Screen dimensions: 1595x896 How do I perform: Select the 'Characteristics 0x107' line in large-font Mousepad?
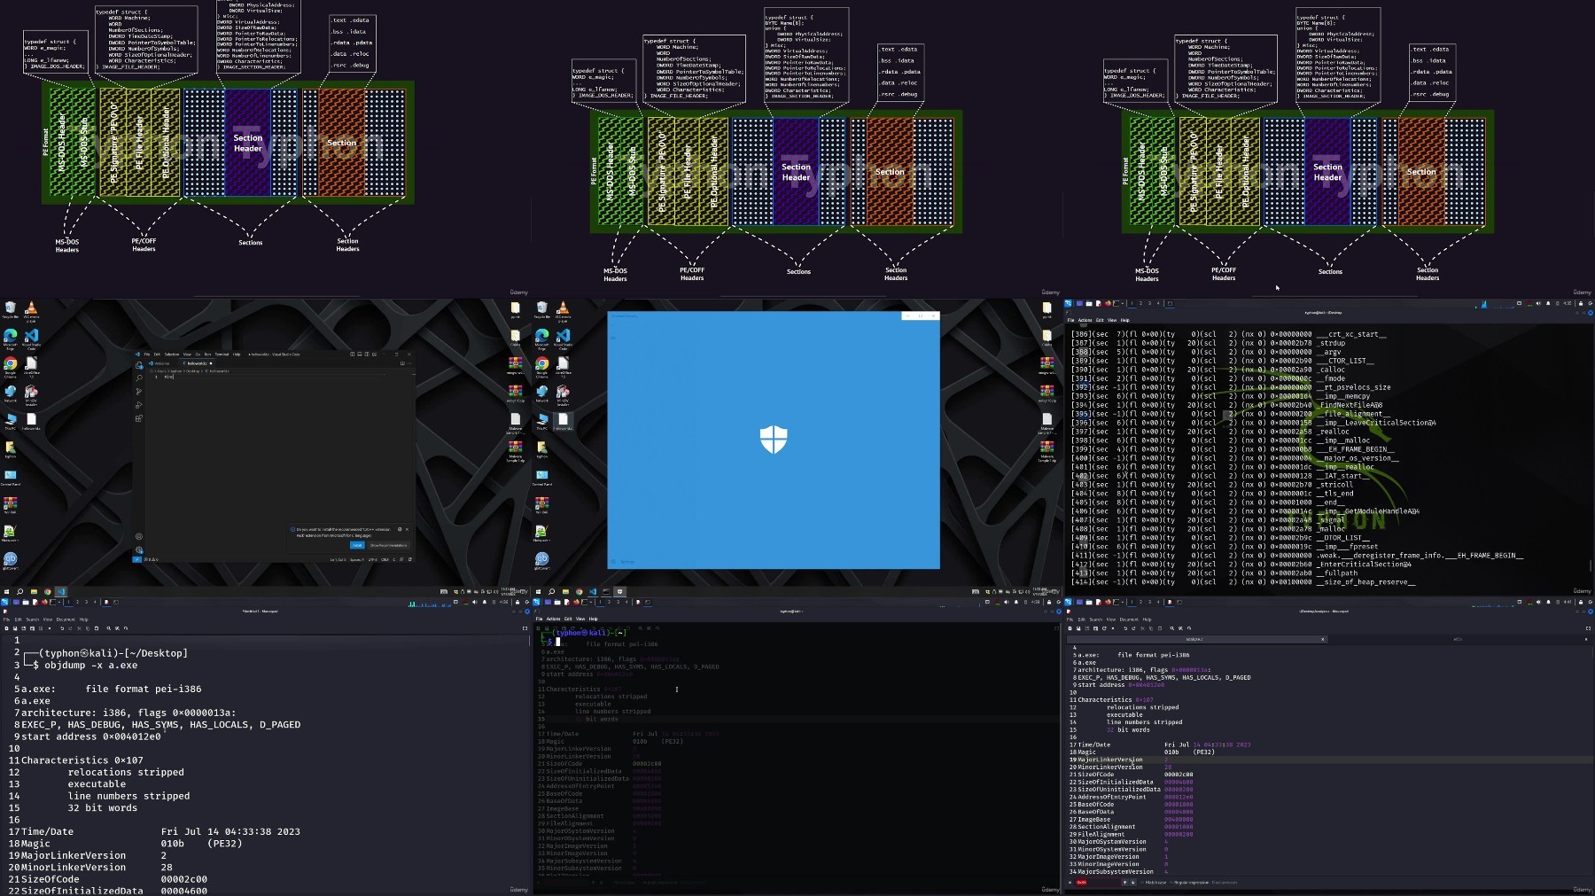tap(82, 760)
